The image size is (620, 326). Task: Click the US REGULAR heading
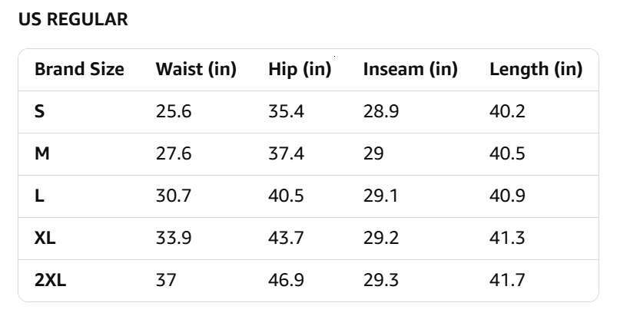(73, 21)
